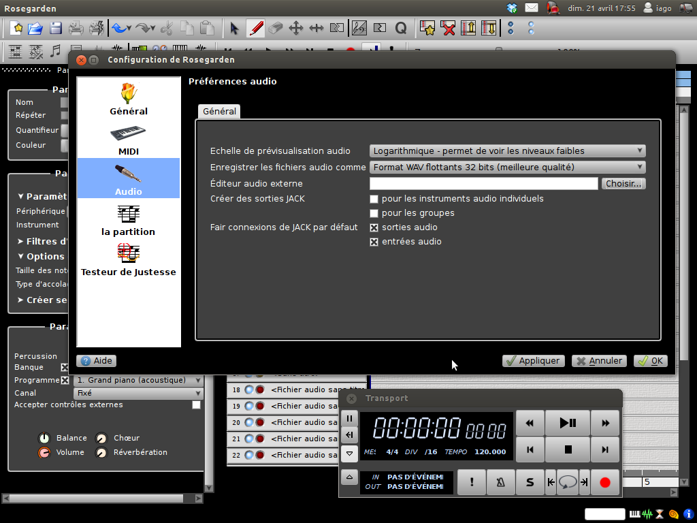Image resolution: width=697 pixels, height=523 pixels.
Task: Move the track down with the down-arrow icon
Action: click(489, 29)
